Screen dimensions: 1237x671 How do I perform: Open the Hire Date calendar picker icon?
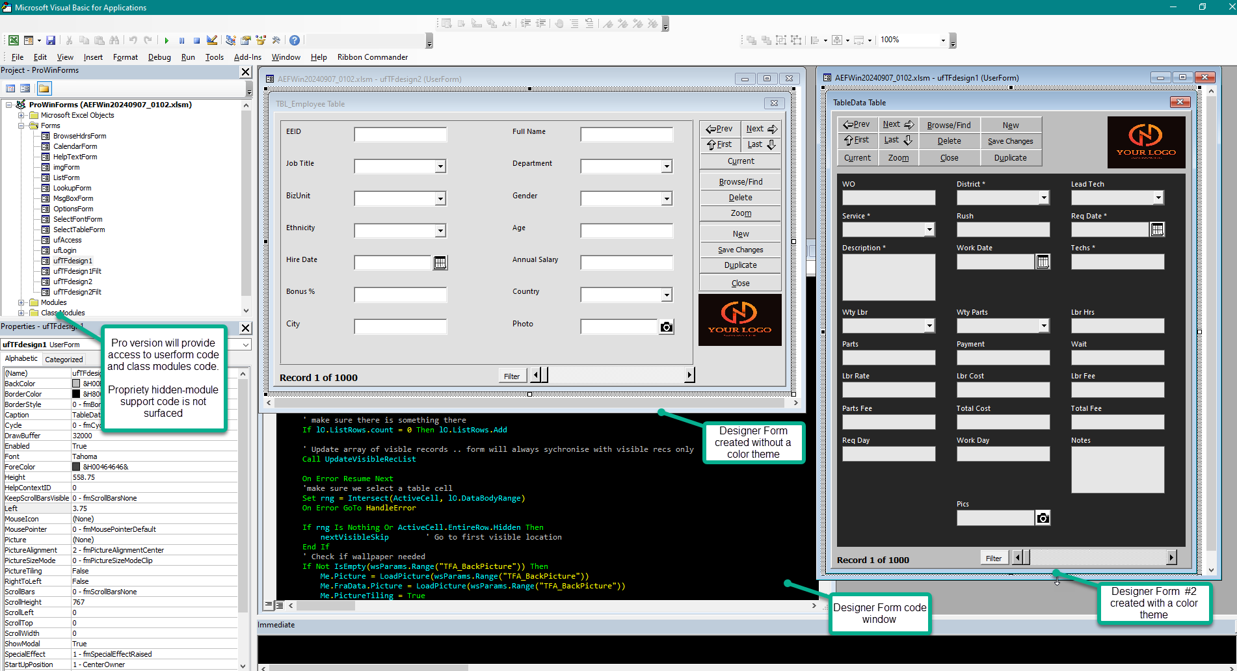tap(441, 262)
